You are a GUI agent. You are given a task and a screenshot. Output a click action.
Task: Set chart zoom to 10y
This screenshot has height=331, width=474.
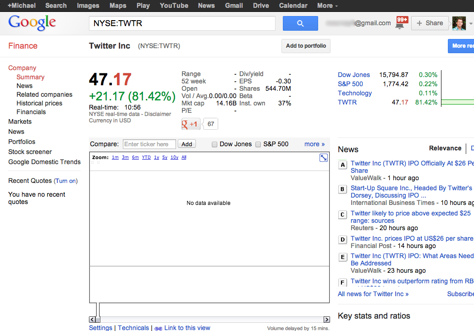point(174,157)
